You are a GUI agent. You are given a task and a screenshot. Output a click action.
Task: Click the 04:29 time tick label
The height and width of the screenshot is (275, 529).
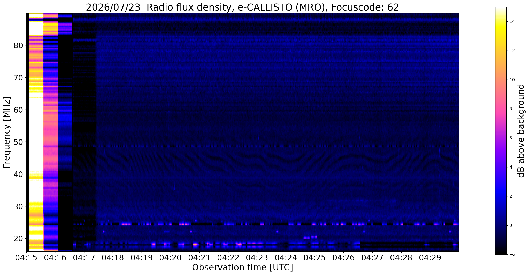click(430, 258)
